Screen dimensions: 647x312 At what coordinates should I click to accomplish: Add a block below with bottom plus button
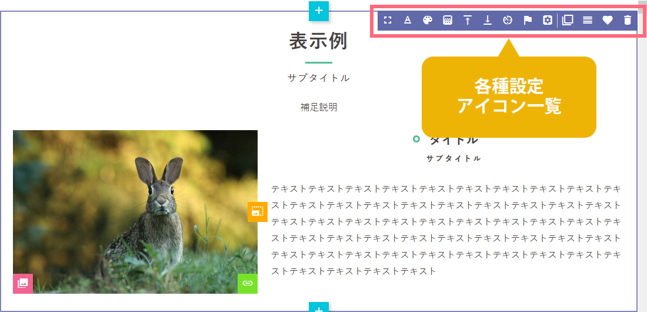click(x=318, y=307)
